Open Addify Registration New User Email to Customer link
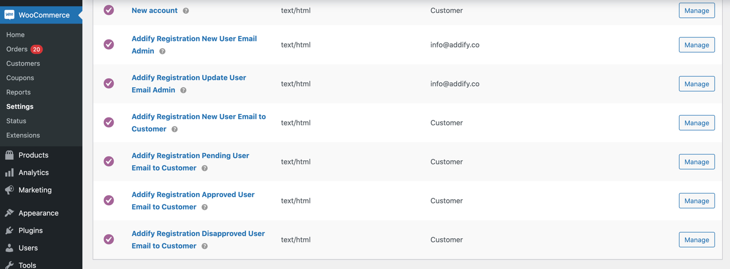 click(199, 117)
